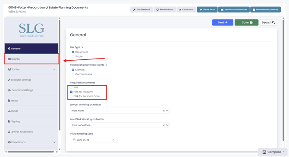Open calendar icon in Initial Meeting Date

(x=74, y=140)
